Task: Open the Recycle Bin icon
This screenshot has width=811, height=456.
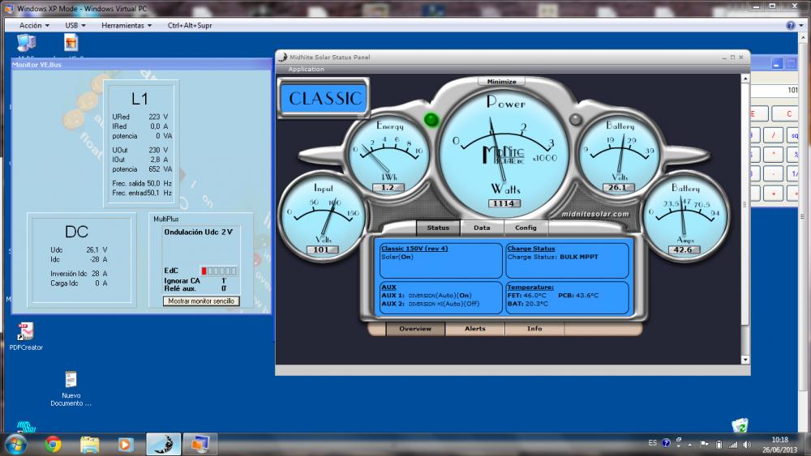Action: tap(740, 425)
